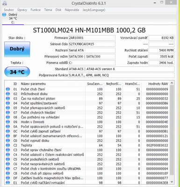Click status orb for 01 Počet chyb čtení
This screenshot has width=180, height=187.
coord(8,89)
